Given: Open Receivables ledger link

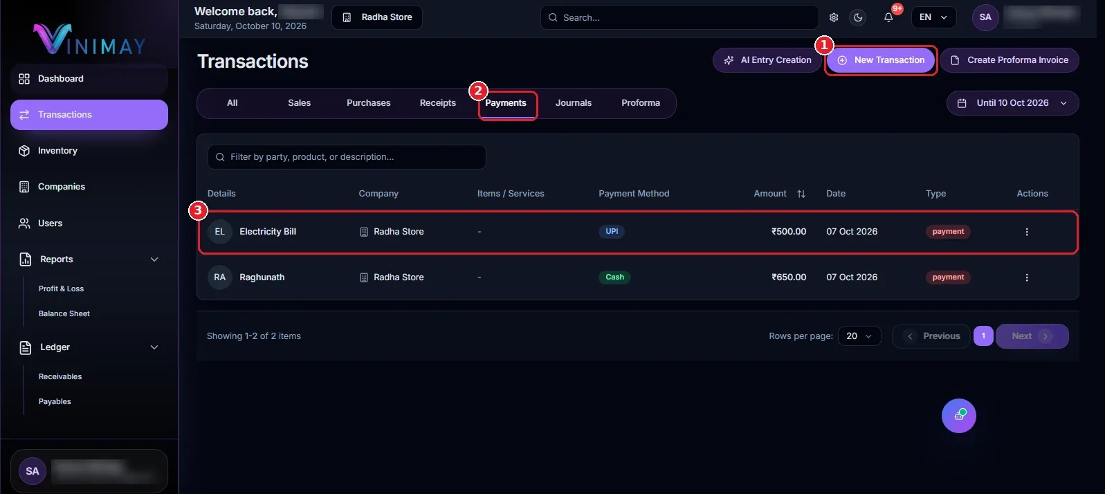Looking at the screenshot, I should point(60,377).
